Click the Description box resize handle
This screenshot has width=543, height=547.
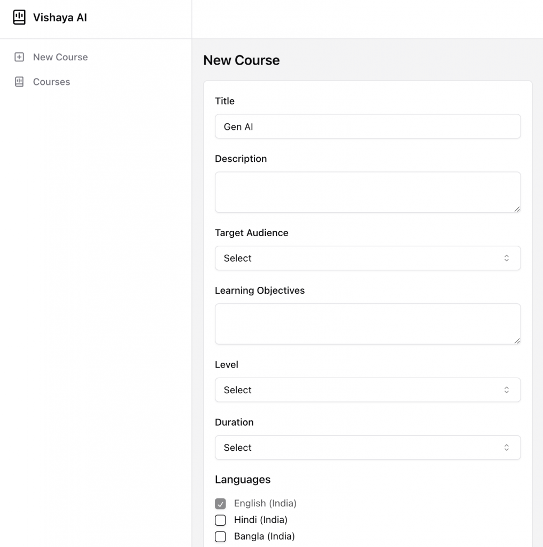point(517,209)
